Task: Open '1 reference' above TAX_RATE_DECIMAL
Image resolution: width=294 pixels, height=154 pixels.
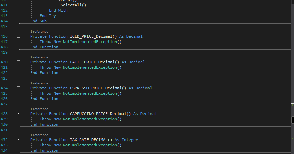Action: tap(39, 135)
